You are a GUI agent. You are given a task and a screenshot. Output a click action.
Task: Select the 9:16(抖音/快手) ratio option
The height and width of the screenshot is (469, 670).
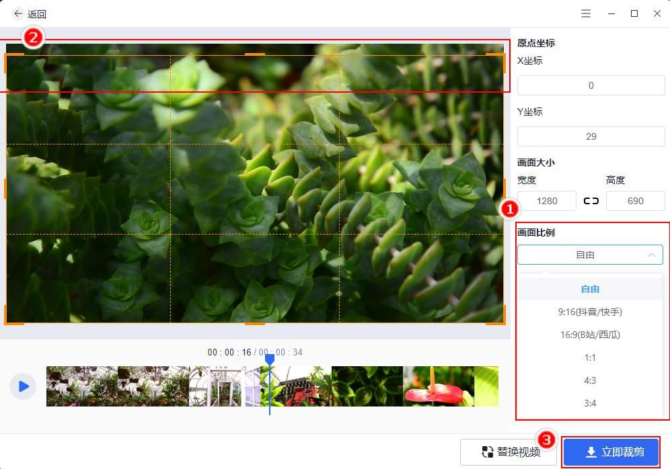point(590,312)
